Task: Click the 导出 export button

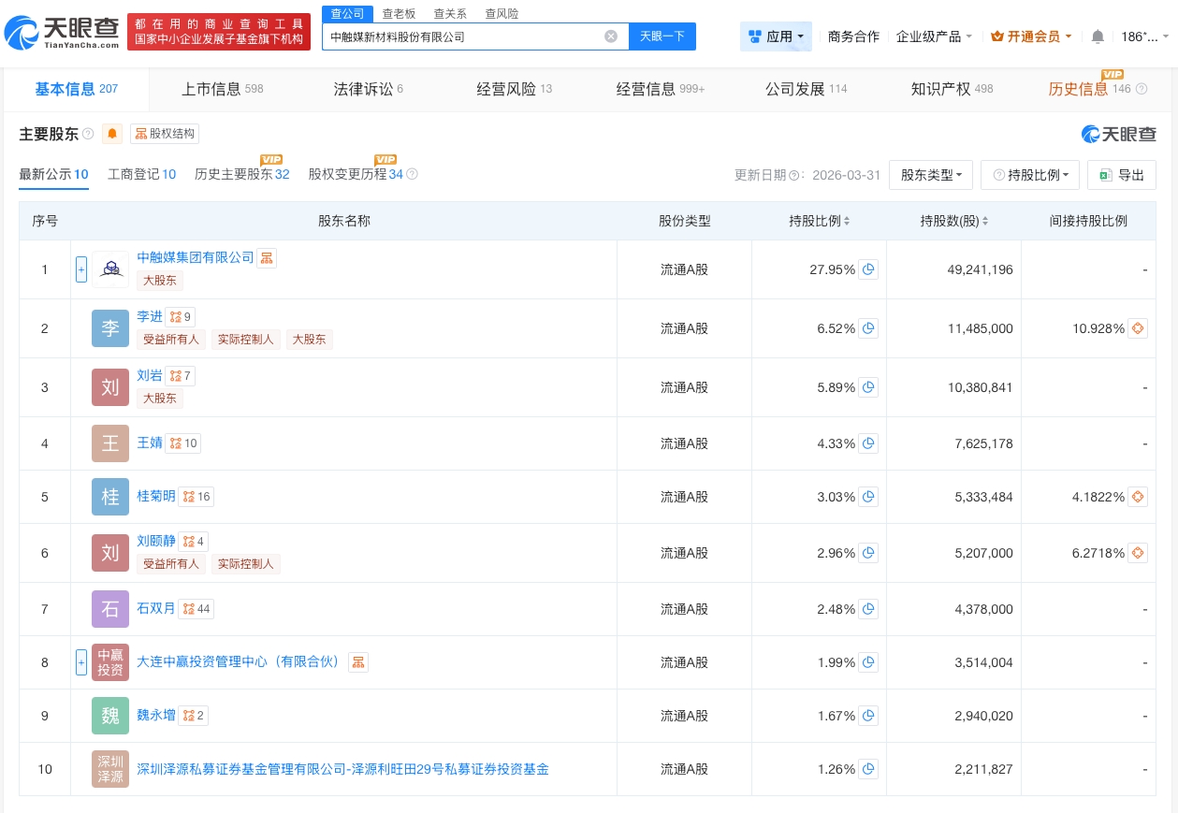Action: (x=1121, y=175)
